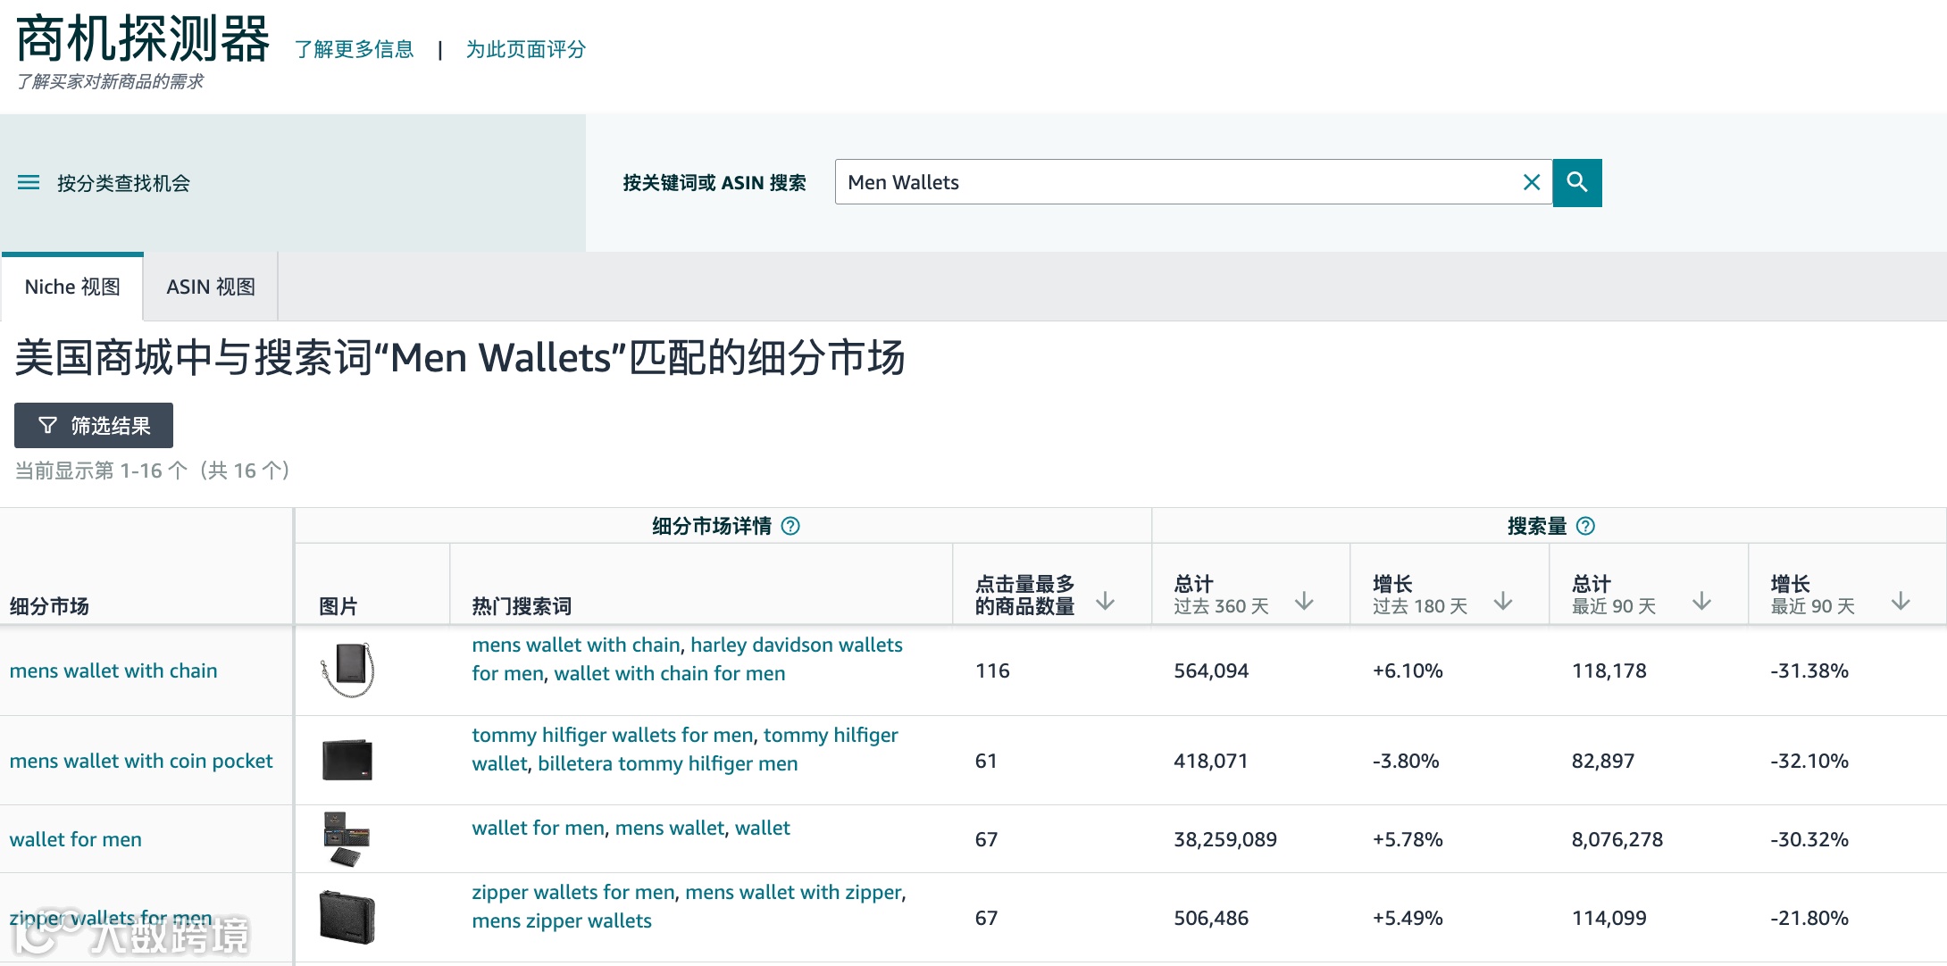Screen dimensions: 1947x966
Task: Open the mens wallet with chain niche
Action: click(x=113, y=670)
